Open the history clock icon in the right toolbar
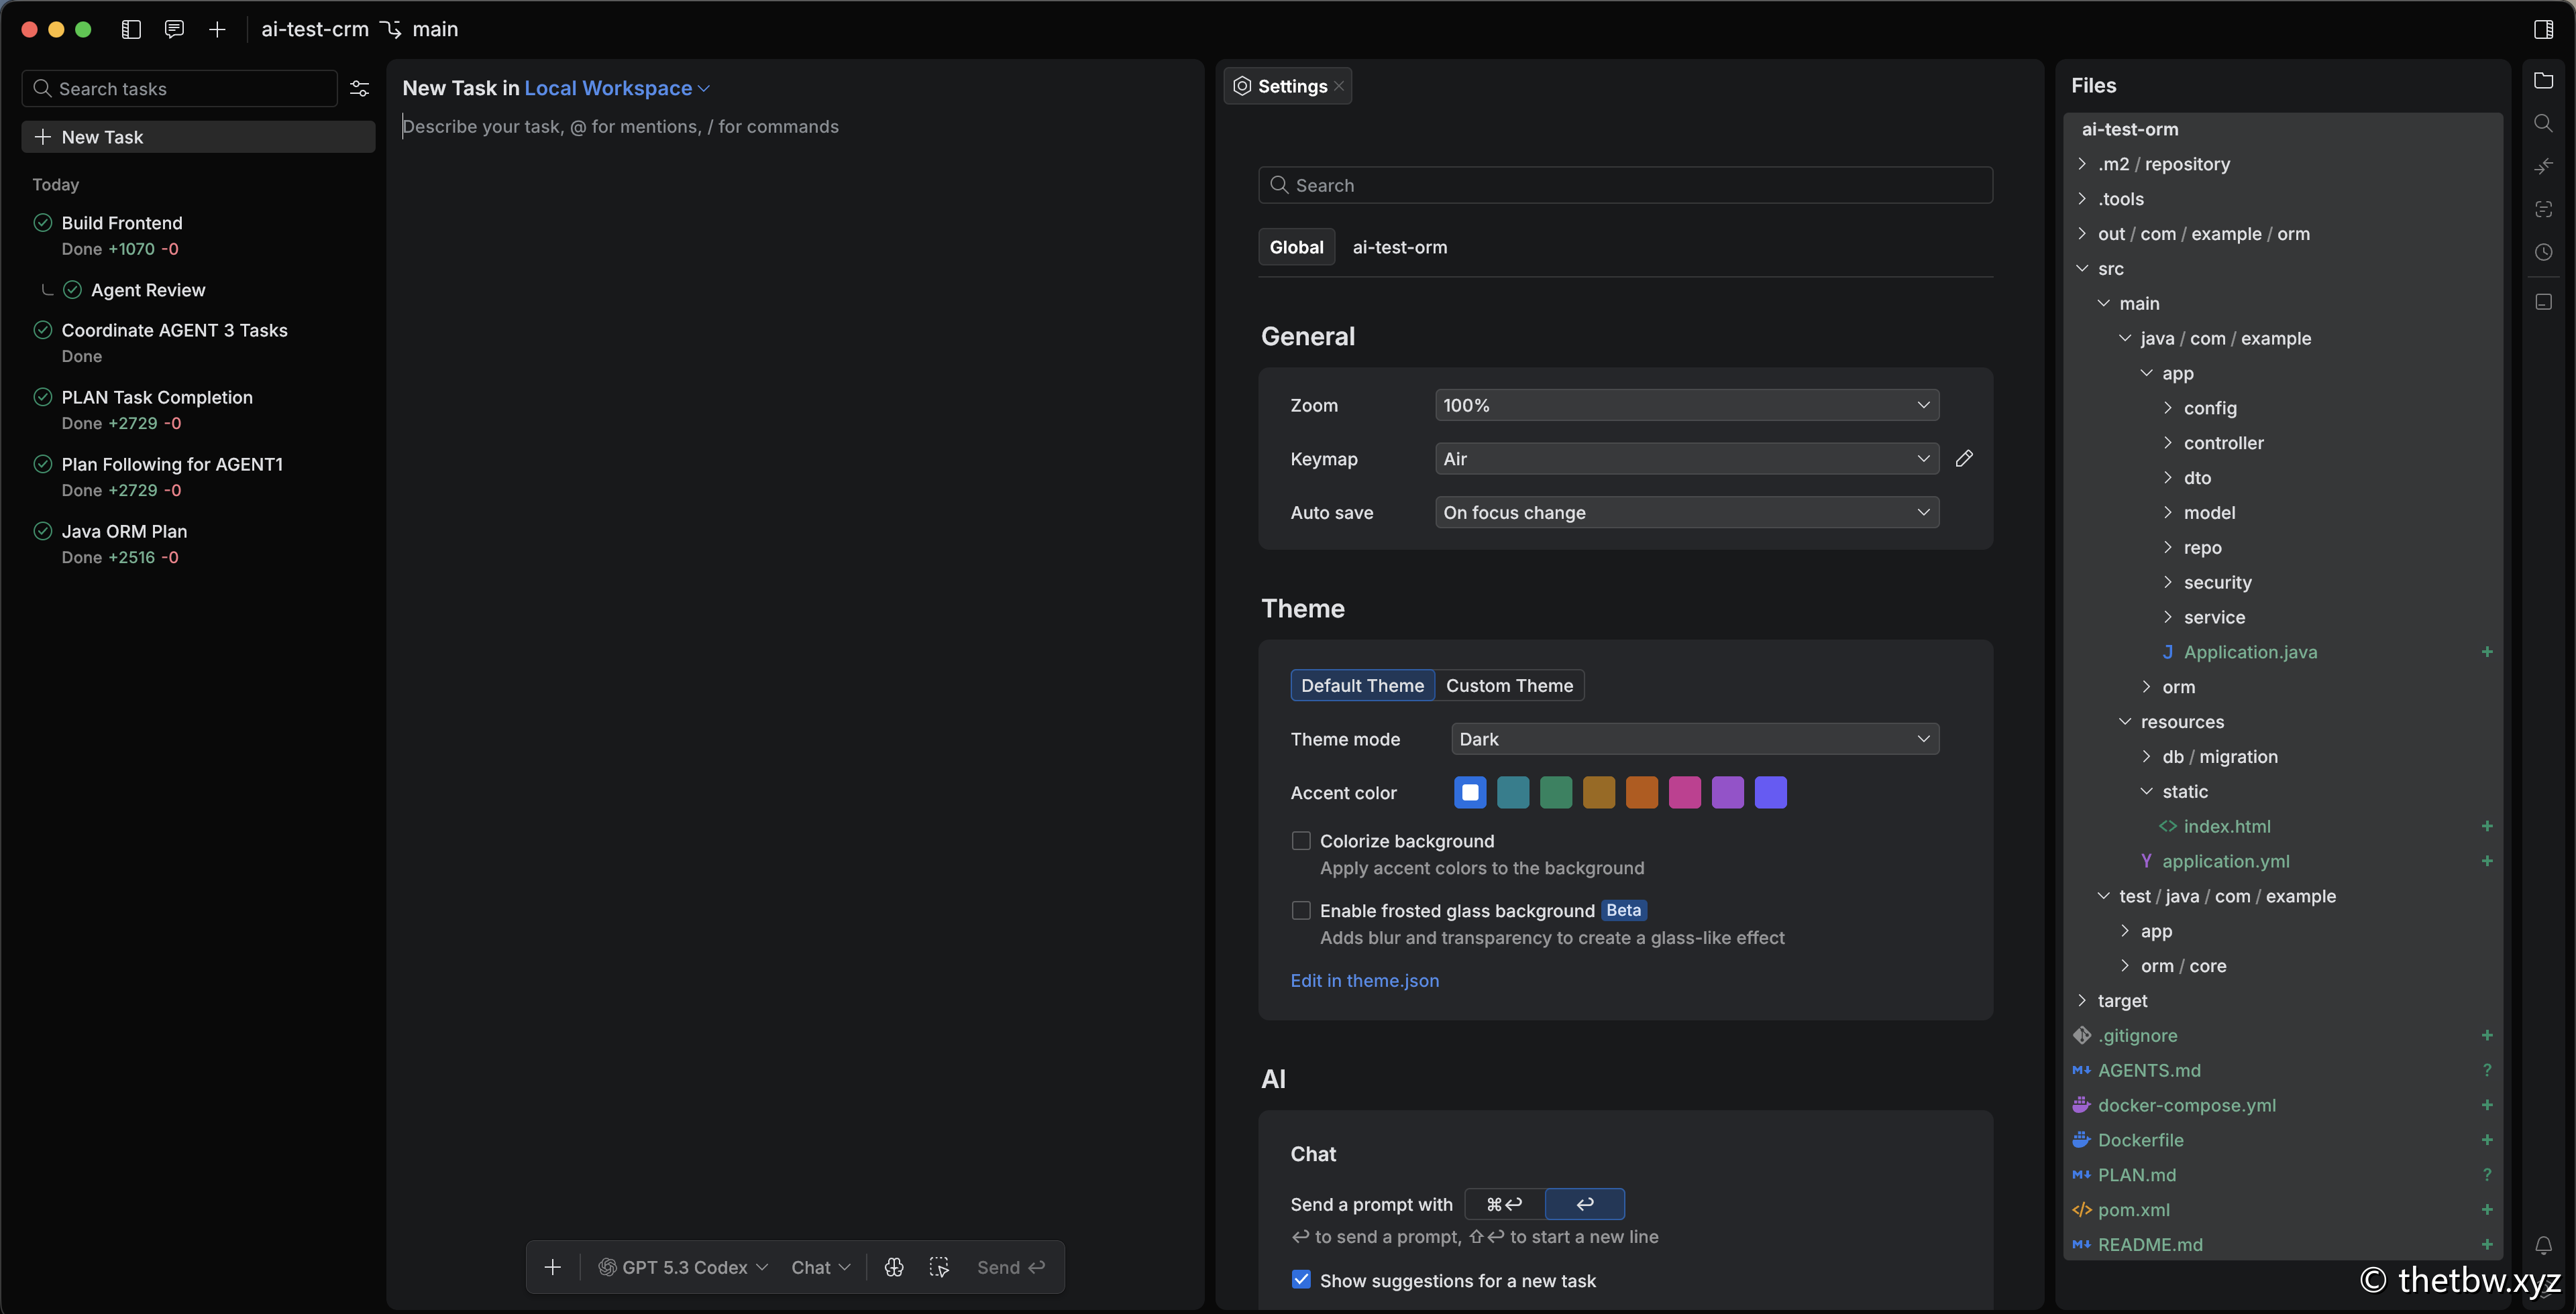The width and height of the screenshot is (2576, 1314). (2543, 252)
